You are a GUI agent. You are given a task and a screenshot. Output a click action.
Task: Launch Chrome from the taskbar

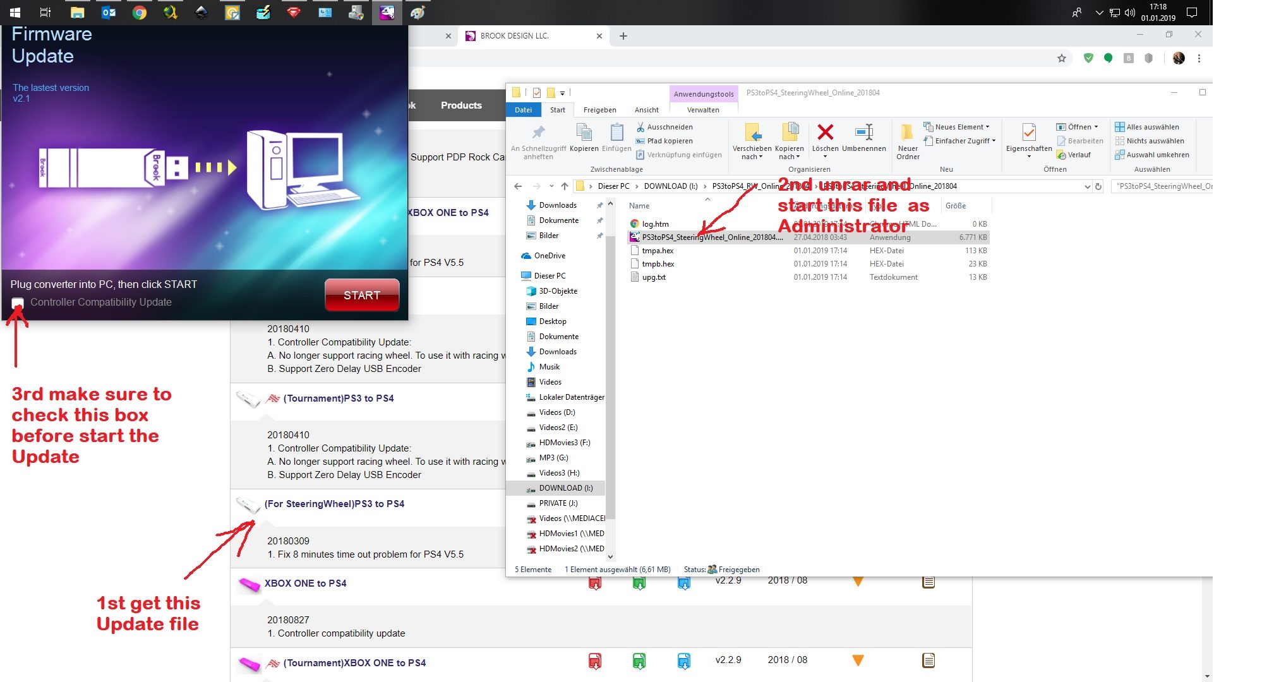[x=140, y=12]
